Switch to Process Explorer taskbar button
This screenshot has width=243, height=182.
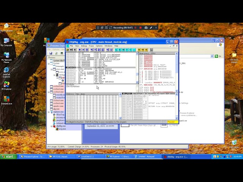(33, 157)
